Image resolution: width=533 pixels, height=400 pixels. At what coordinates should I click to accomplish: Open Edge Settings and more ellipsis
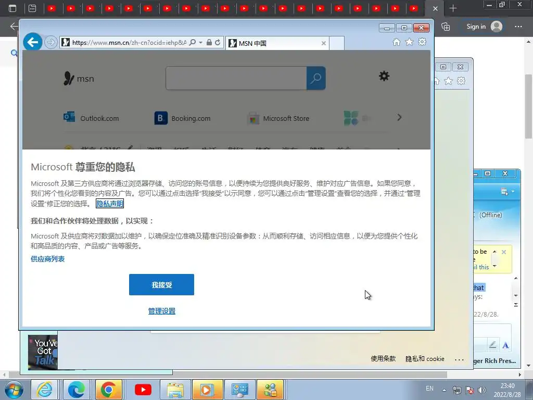[518, 27]
